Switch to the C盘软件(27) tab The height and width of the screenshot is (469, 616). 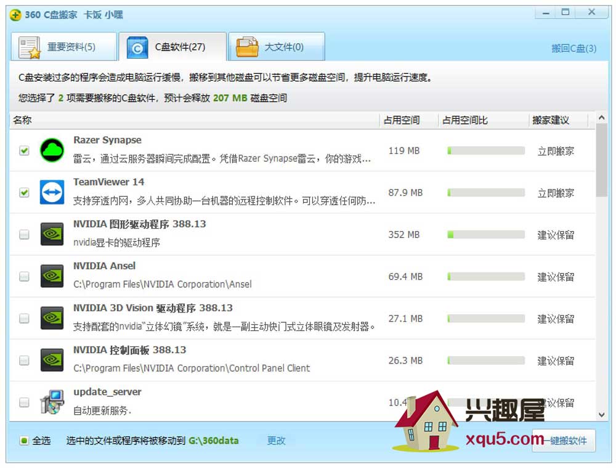[x=172, y=47]
